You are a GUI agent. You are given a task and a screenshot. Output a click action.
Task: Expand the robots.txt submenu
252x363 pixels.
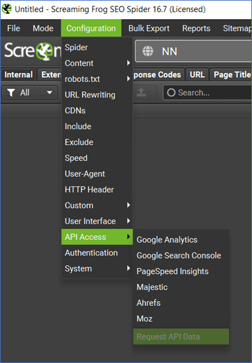97,79
